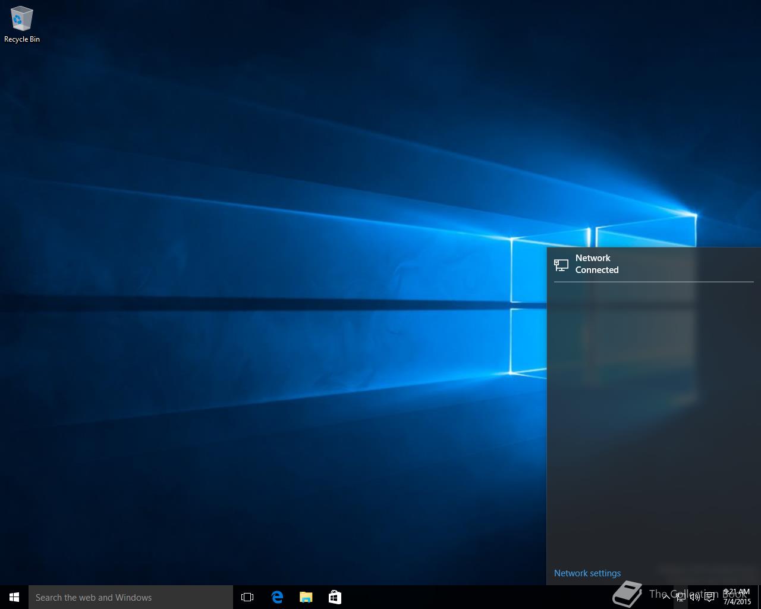Open the clock showing 9:21 AM
The width and height of the screenshot is (761, 609).
737,597
